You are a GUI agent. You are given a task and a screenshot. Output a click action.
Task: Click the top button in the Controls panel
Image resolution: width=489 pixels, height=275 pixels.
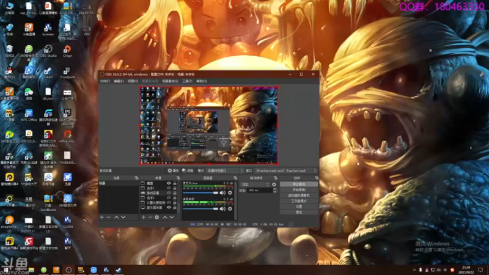point(299,185)
